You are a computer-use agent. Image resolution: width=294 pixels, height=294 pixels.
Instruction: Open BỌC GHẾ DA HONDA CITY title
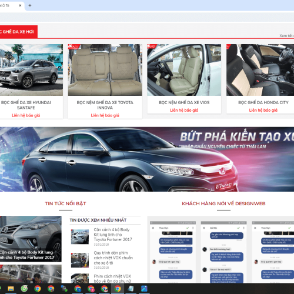coord(263,102)
